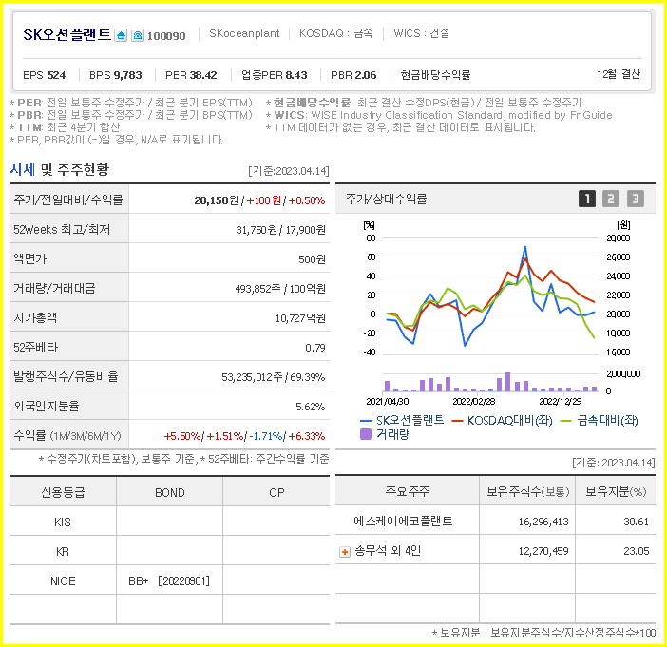Screen dimensions: 667x647
Task: Click the 신용등급 column header
Action: [63, 492]
